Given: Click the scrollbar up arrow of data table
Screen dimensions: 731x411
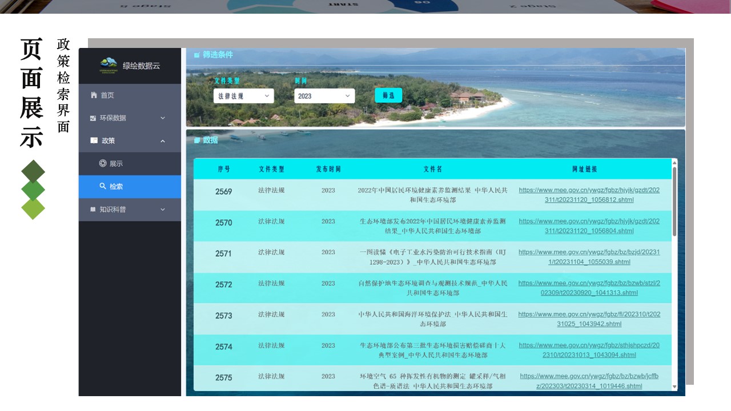Looking at the screenshot, I should [x=674, y=162].
